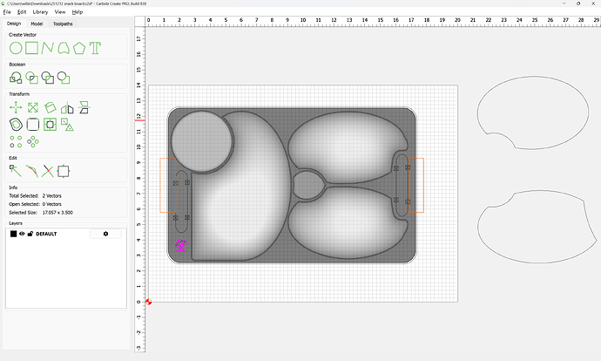Toggle visibility of DEFAULT layer

(x=22, y=234)
